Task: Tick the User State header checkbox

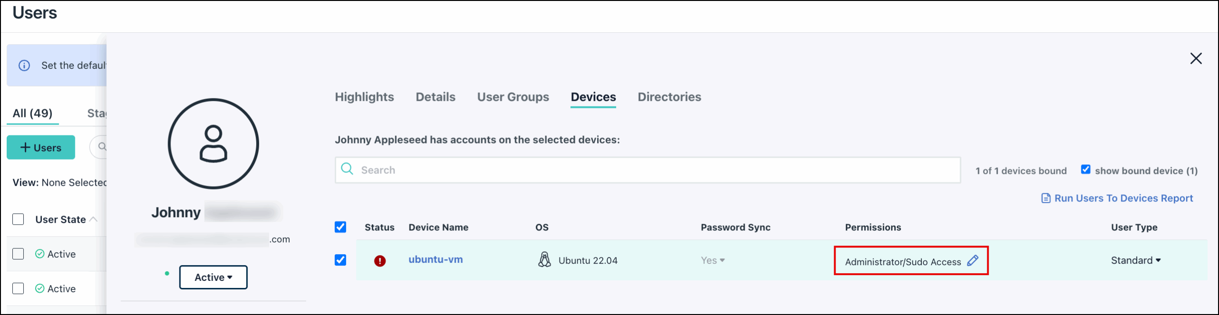Action: point(18,219)
